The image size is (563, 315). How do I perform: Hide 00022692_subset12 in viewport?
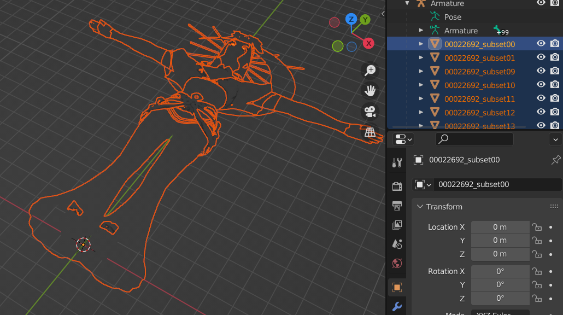(541, 112)
